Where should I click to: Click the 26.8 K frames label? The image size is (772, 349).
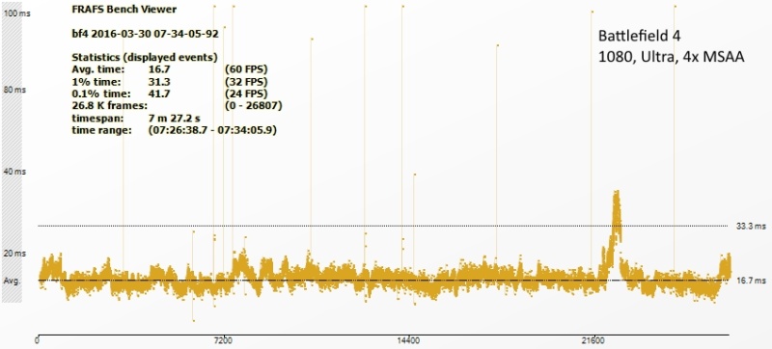pos(110,106)
